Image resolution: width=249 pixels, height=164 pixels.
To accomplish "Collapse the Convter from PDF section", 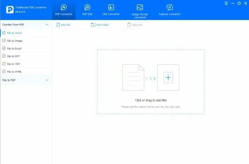I will click(47, 25).
